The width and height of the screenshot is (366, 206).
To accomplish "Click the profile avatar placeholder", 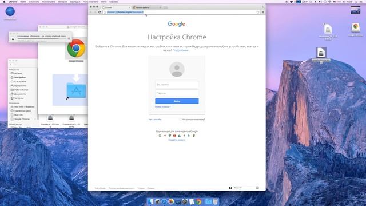I will [177, 69].
